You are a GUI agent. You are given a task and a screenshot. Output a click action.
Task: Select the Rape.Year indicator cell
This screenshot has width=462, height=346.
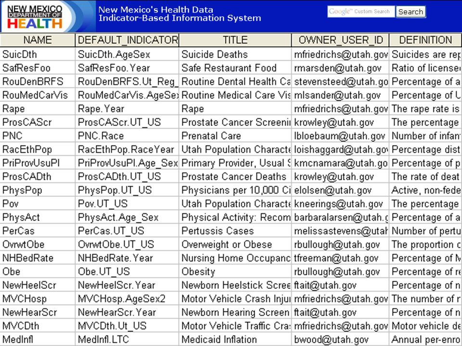coord(127,109)
